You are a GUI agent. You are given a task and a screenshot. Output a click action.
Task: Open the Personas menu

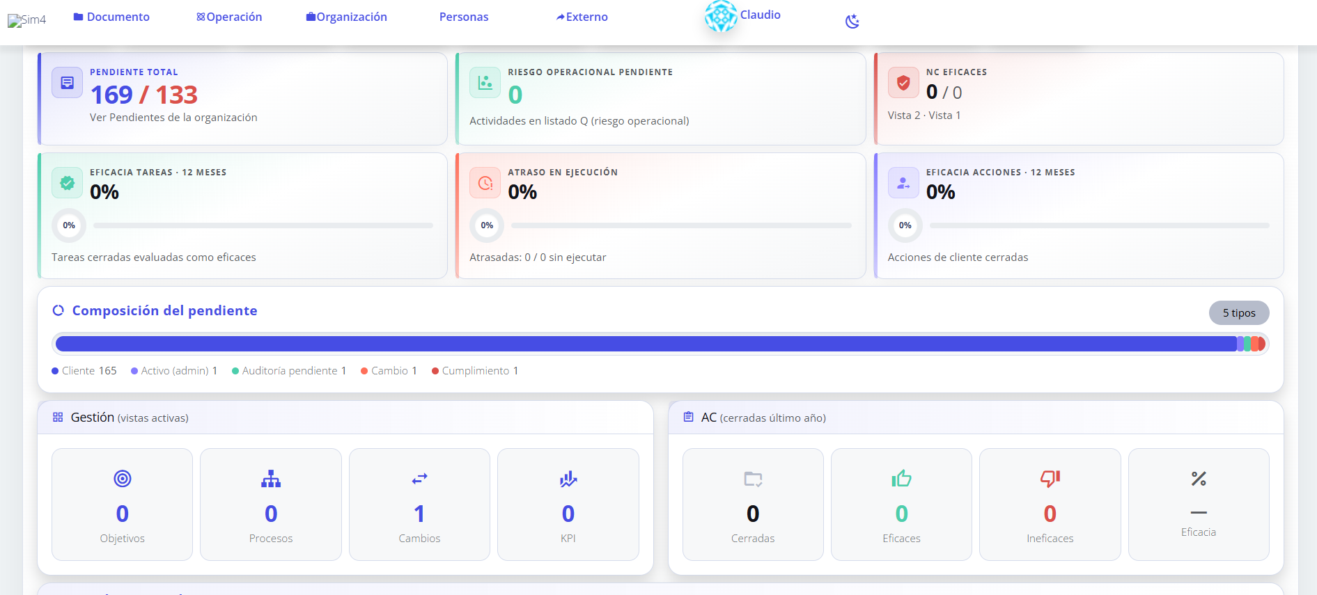[x=464, y=17]
